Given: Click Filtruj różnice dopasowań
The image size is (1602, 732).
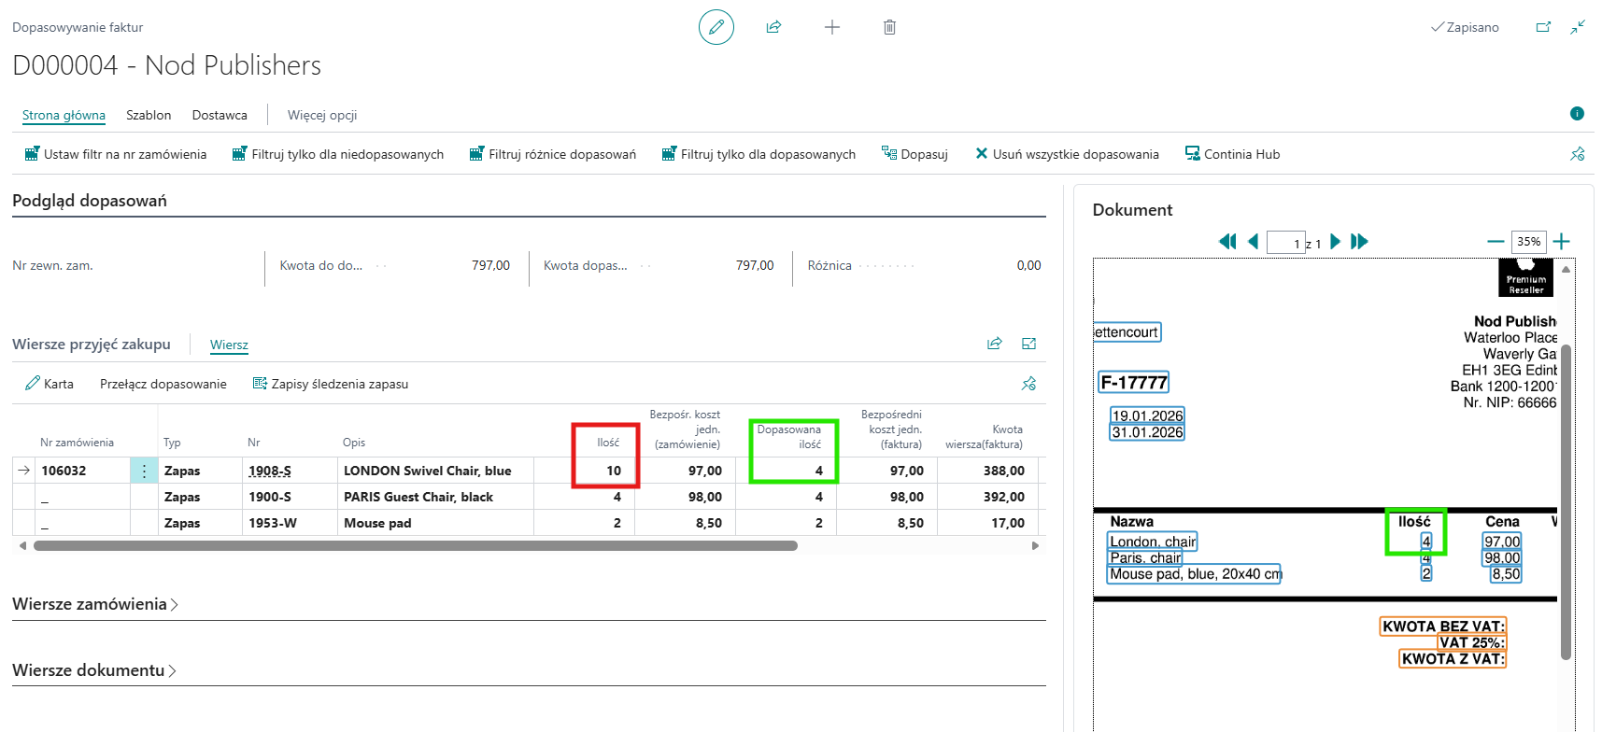Looking at the screenshot, I should click(x=553, y=154).
